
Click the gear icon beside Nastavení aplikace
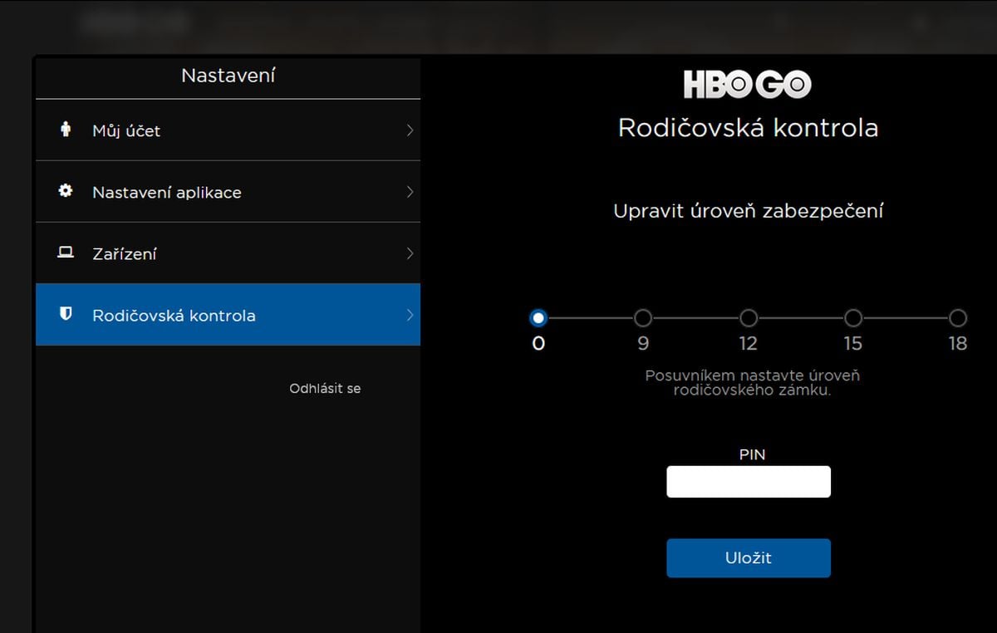point(66,191)
